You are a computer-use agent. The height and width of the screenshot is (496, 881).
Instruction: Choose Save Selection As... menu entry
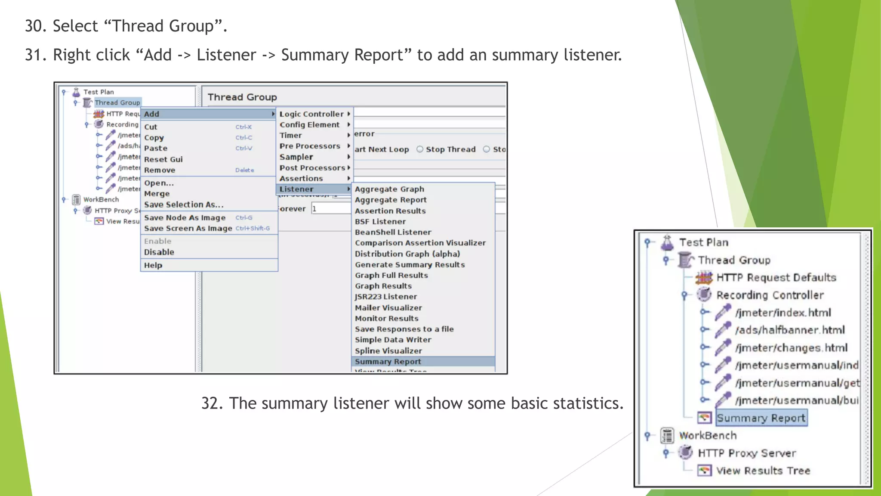tap(209, 205)
